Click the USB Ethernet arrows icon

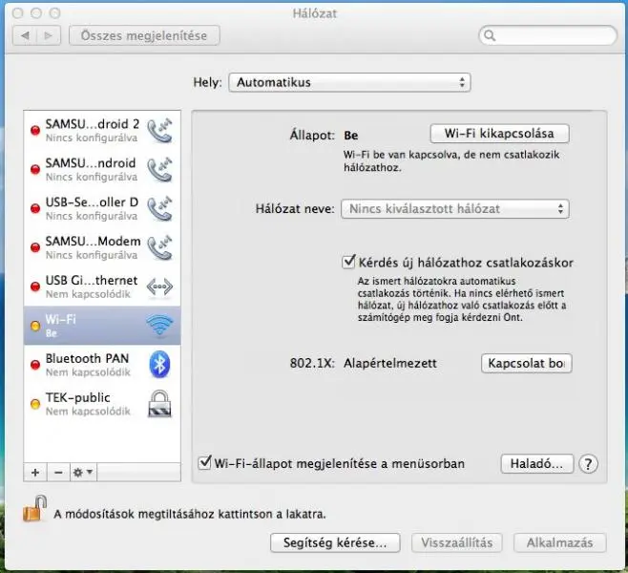pyautogui.click(x=159, y=286)
